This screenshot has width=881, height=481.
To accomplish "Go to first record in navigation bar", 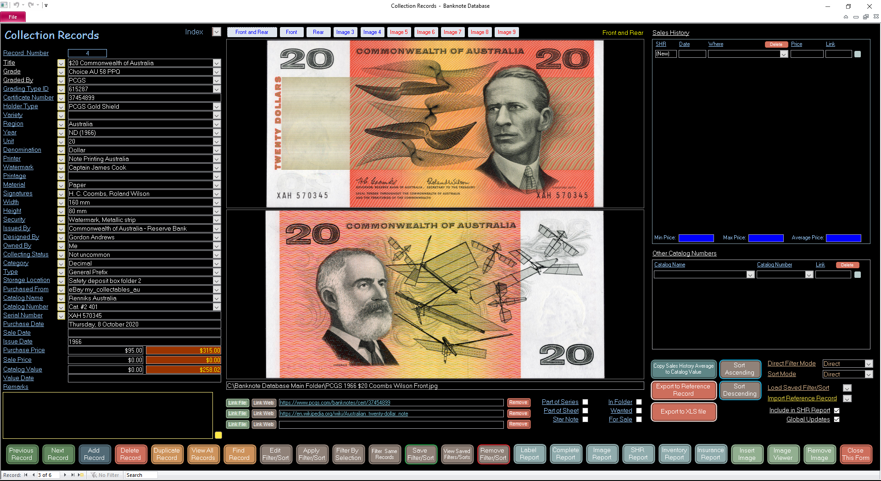I will [26, 475].
